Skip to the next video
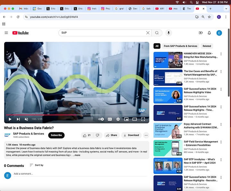This screenshot has width=231, height=191. 18,119
